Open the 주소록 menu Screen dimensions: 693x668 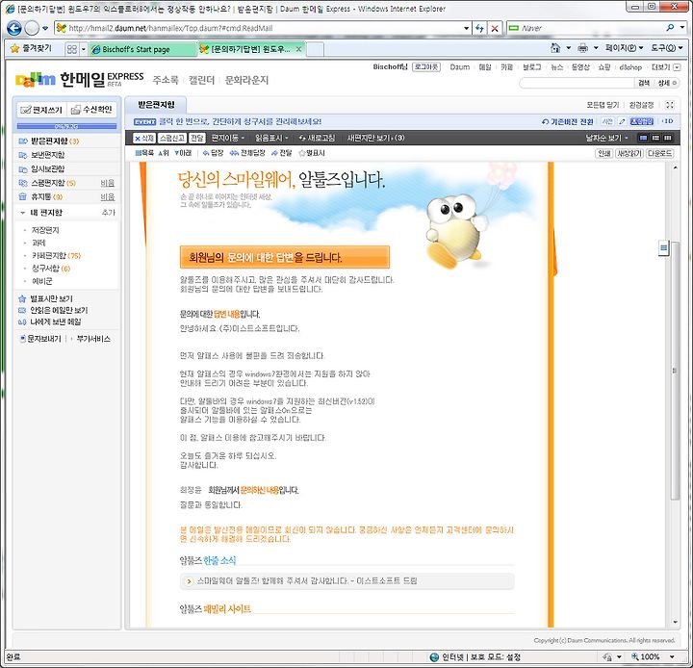pyautogui.click(x=166, y=80)
